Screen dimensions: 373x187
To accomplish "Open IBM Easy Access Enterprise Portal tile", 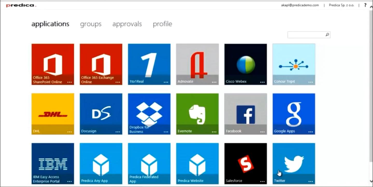I will pos(53,164).
